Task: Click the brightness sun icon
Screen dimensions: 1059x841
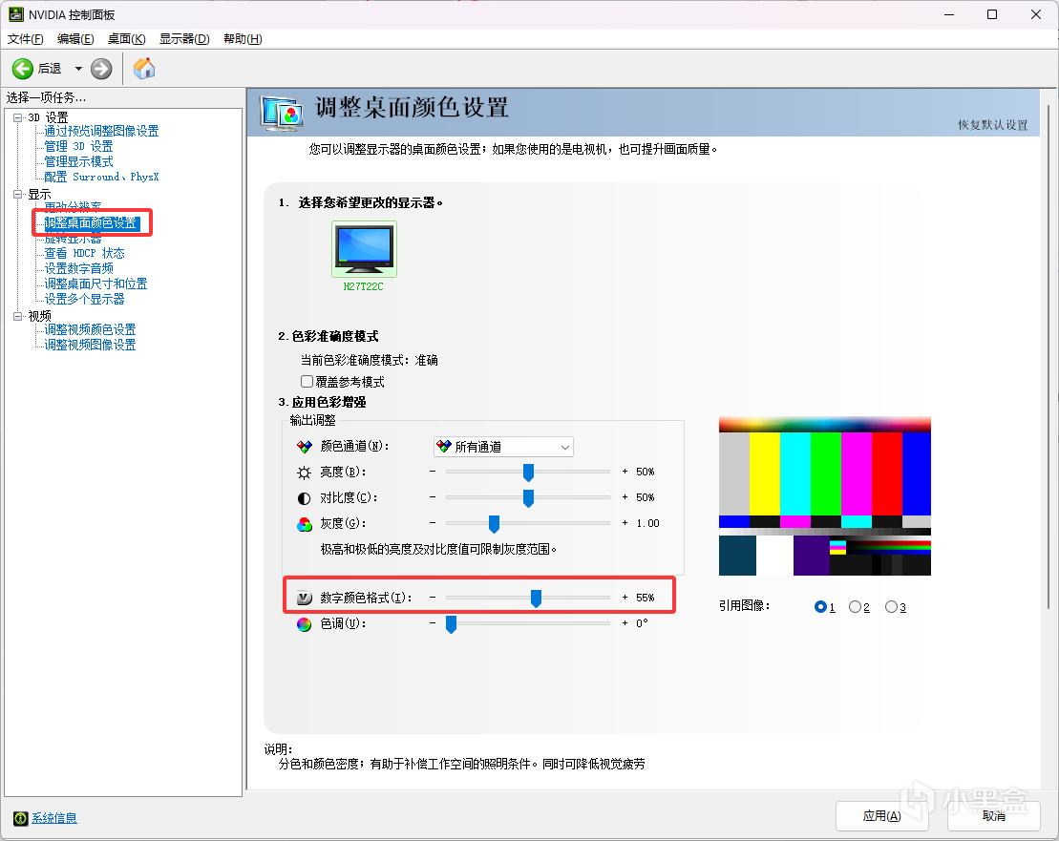Action: tap(305, 473)
